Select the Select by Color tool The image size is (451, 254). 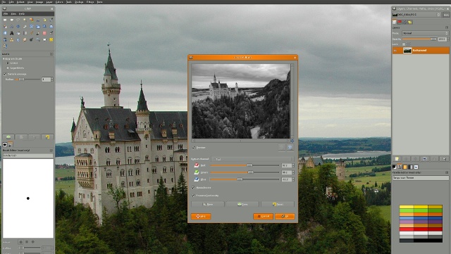coord(31,20)
